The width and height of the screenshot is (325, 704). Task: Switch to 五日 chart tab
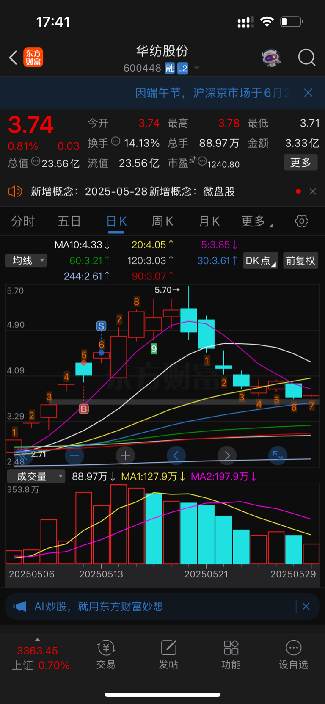point(69,221)
